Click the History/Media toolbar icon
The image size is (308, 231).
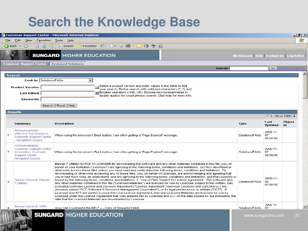pos(102,46)
